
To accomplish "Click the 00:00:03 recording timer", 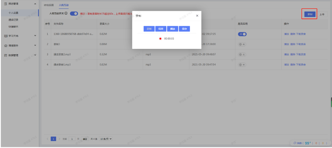I will (169, 39).
